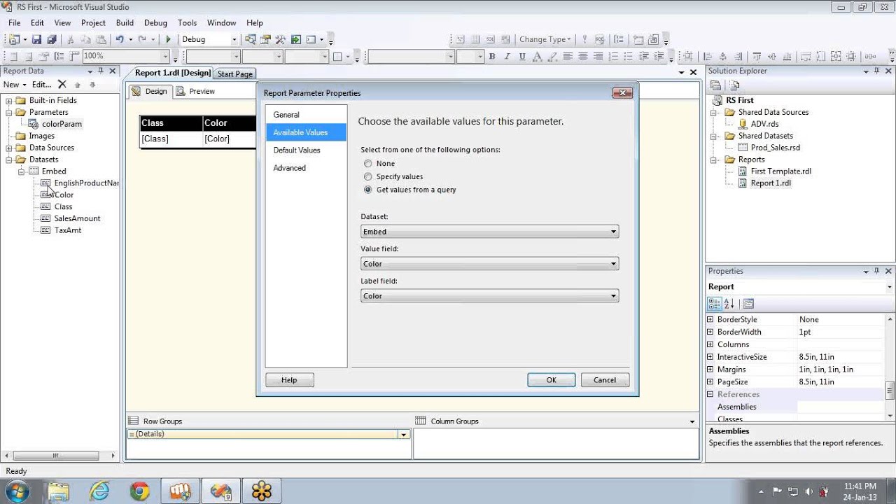Open the Label field dropdown
The image size is (896, 504).
pos(489,296)
